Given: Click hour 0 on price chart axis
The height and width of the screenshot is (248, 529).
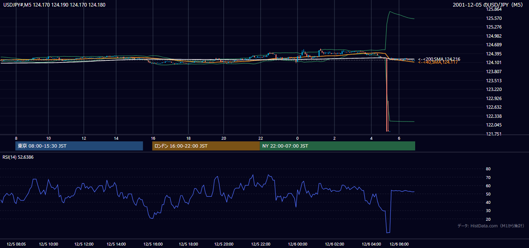Looking at the screenshot, I should pyautogui.click(x=297, y=138).
